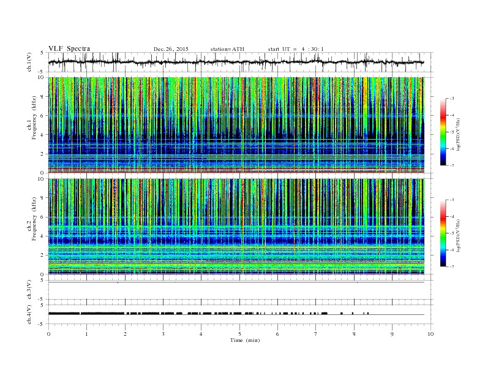Click the "2" kHz tick on ch.2 frequency axis
Screen dimensions: 485x375
(x=42, y=256)
